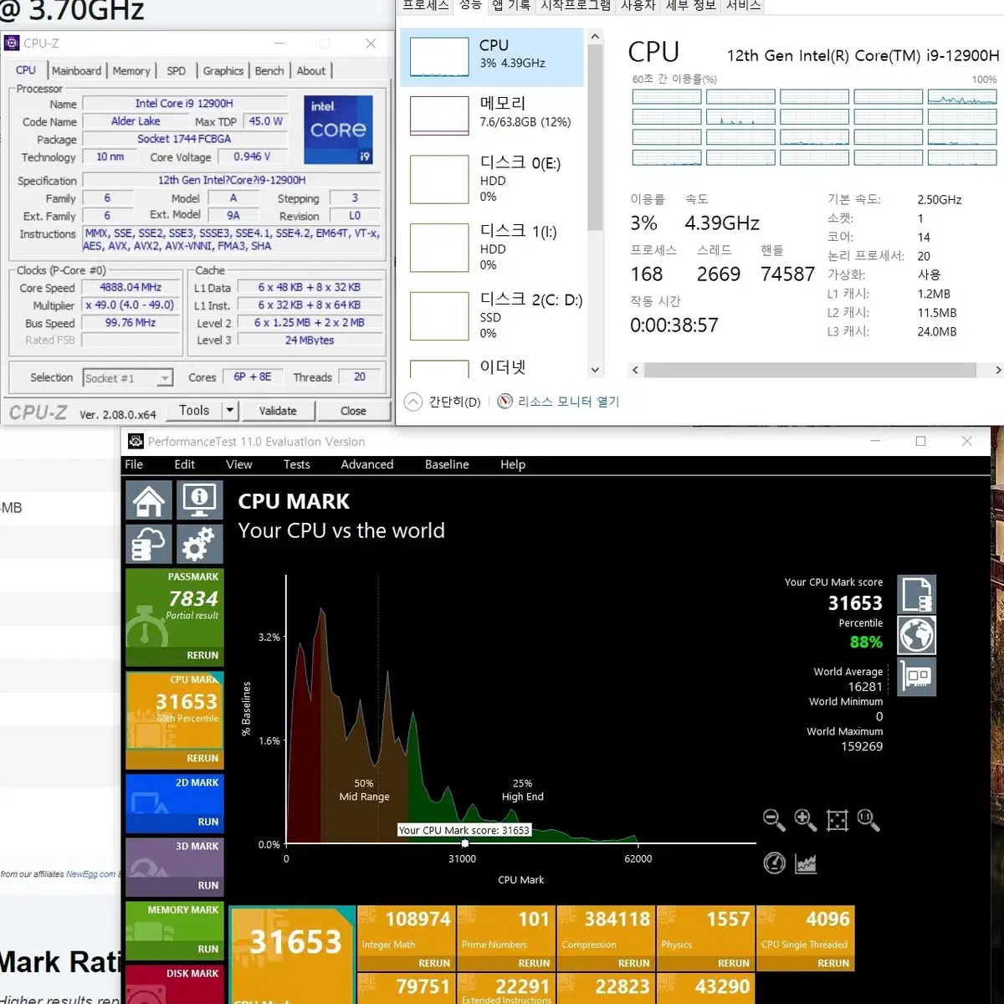This screenshot has width=1004, height=1004.
Task: Click RERUN under Physics
Action: [733, 963]
